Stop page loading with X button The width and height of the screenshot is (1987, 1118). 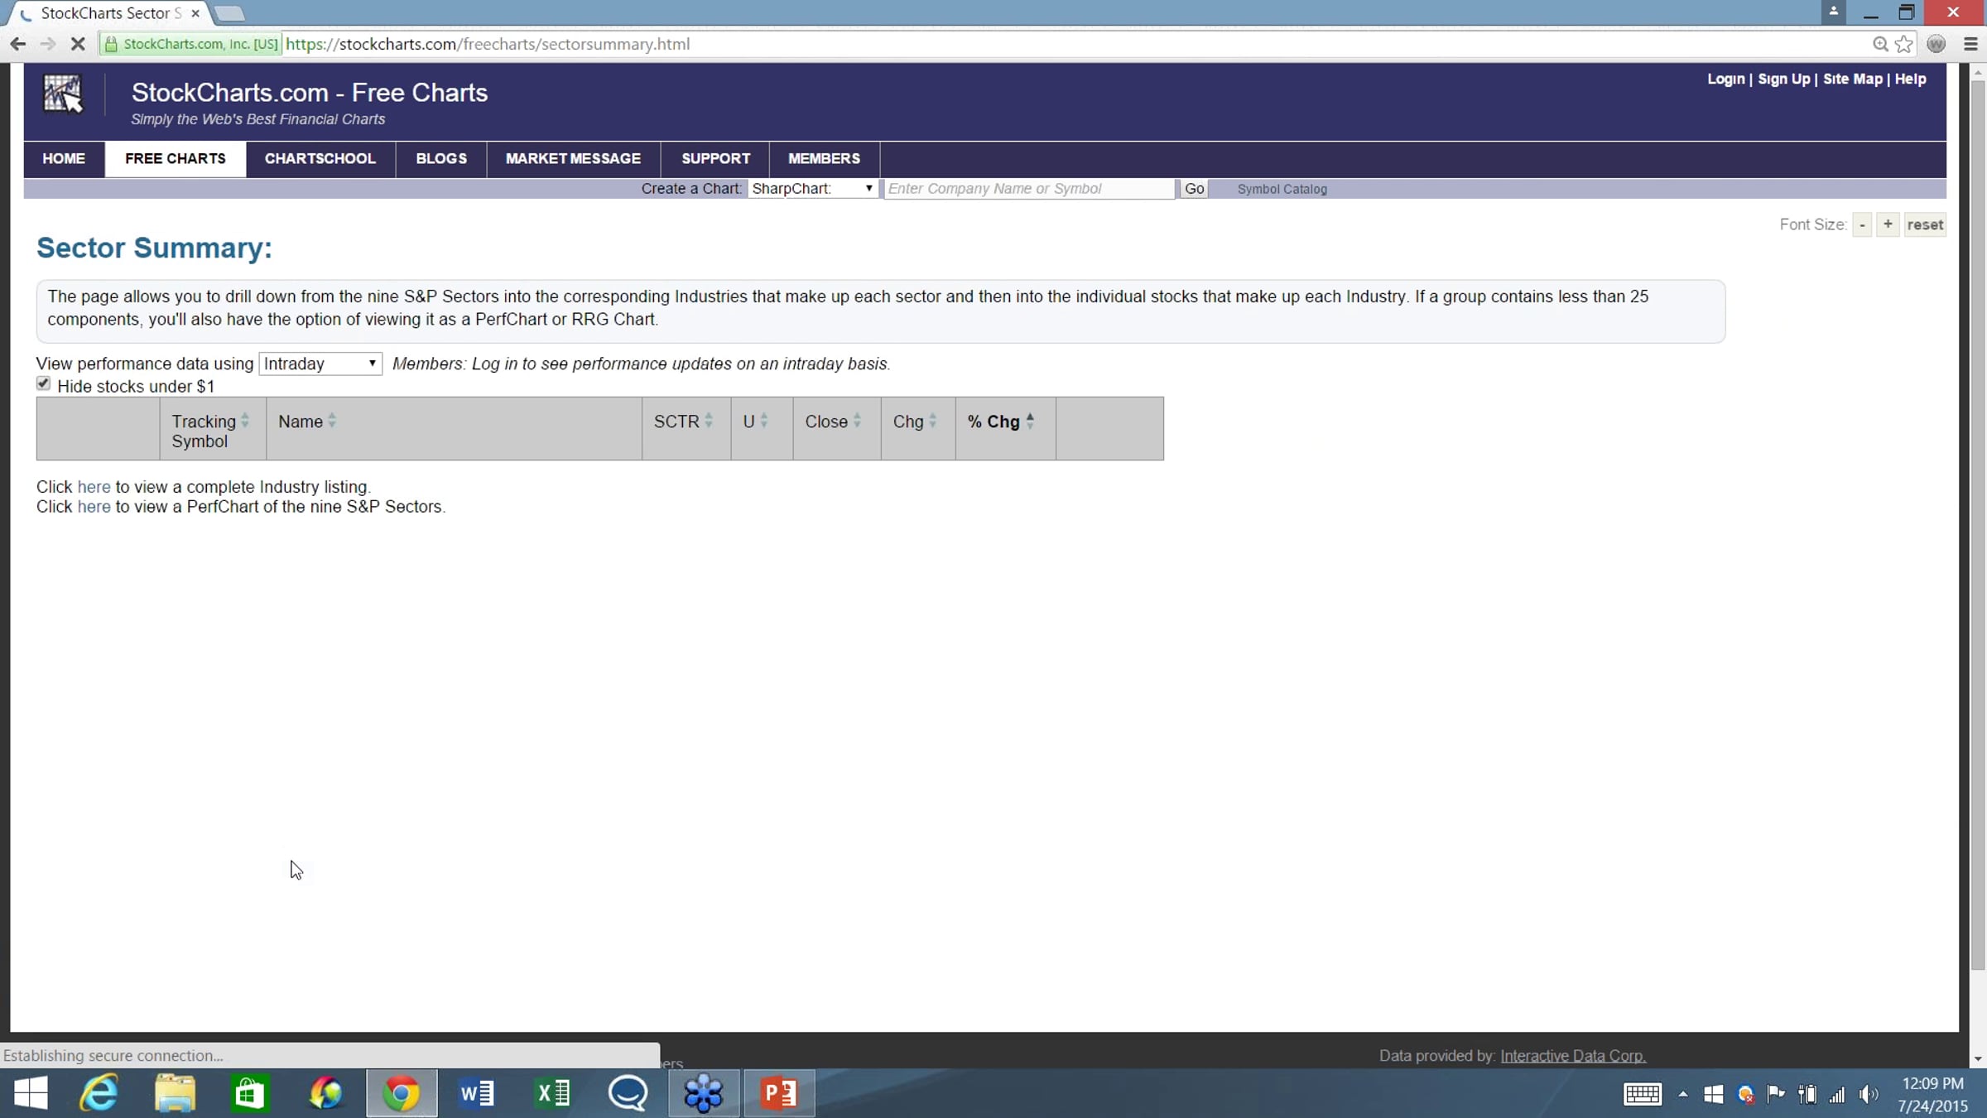78,44
